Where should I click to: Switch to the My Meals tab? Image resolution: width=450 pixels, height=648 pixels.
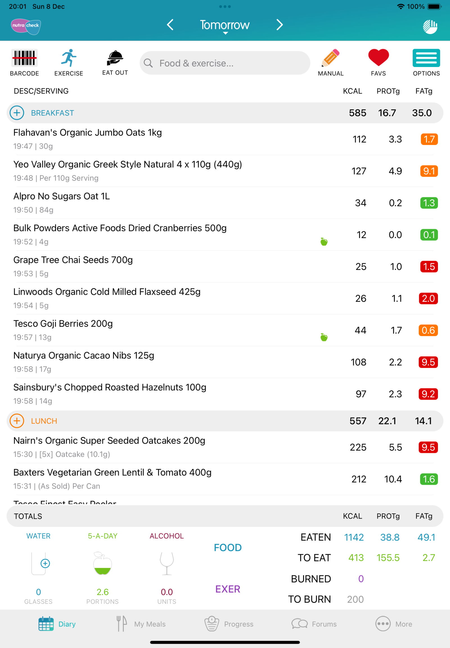[x=141, y=624]
